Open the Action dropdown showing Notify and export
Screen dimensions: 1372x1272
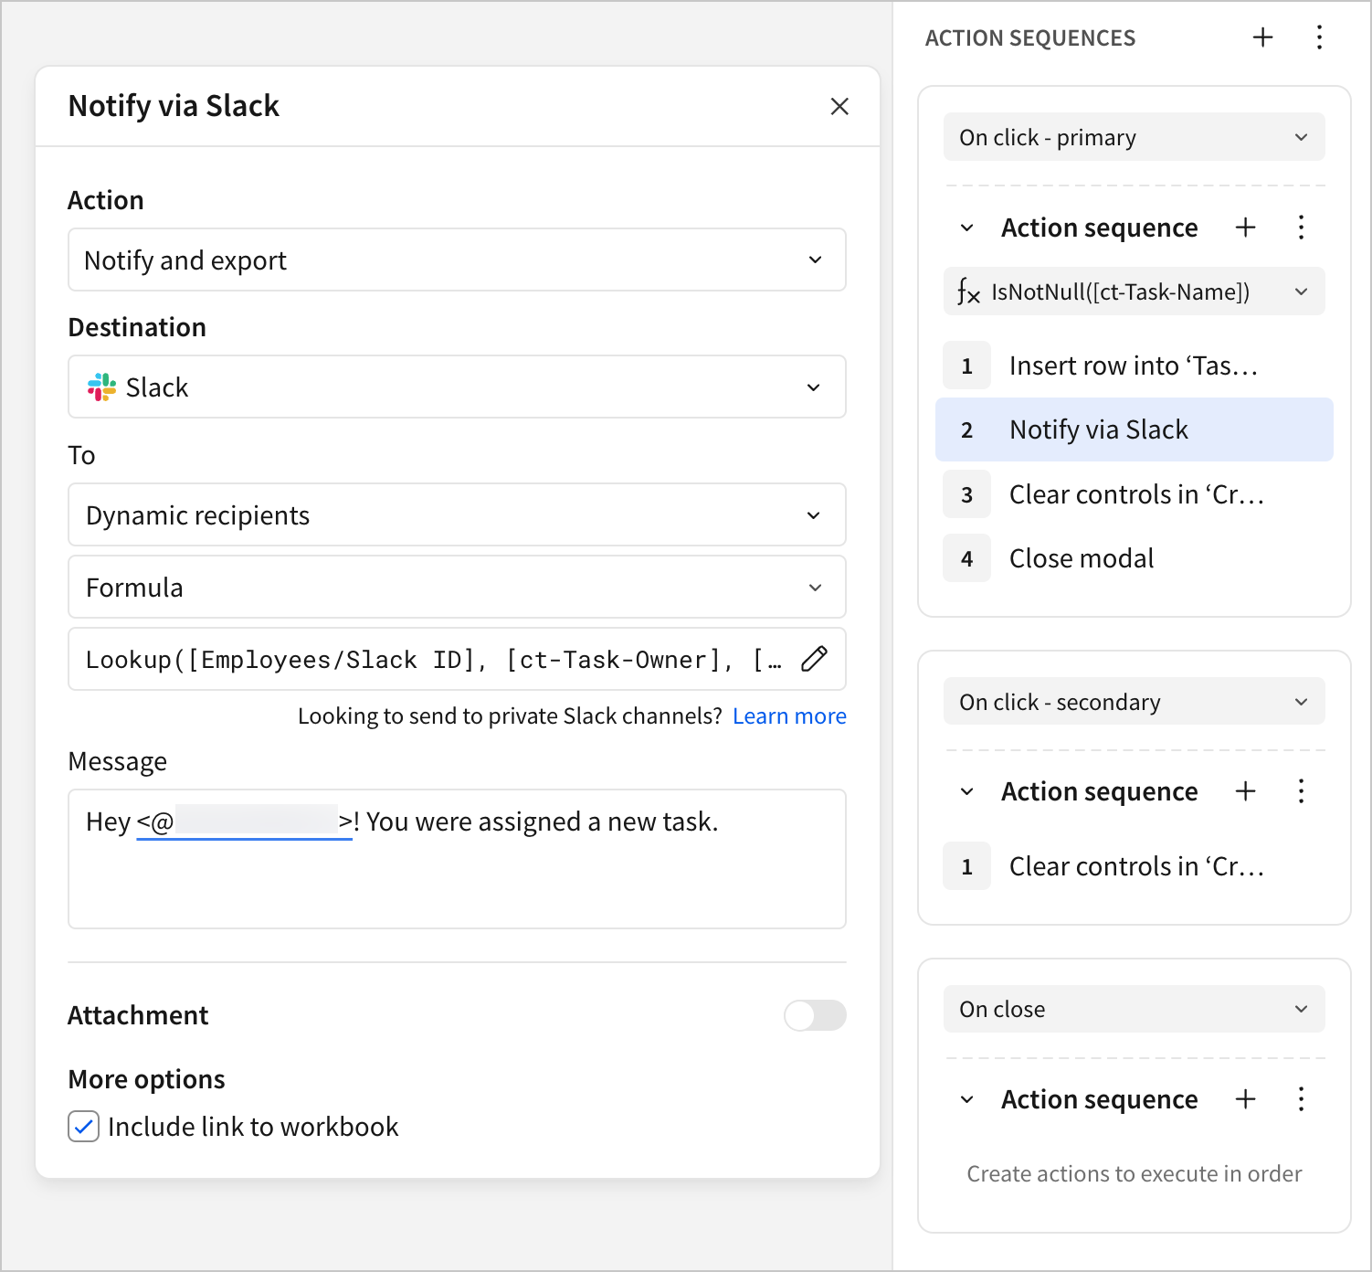click(x=457, y=260)
